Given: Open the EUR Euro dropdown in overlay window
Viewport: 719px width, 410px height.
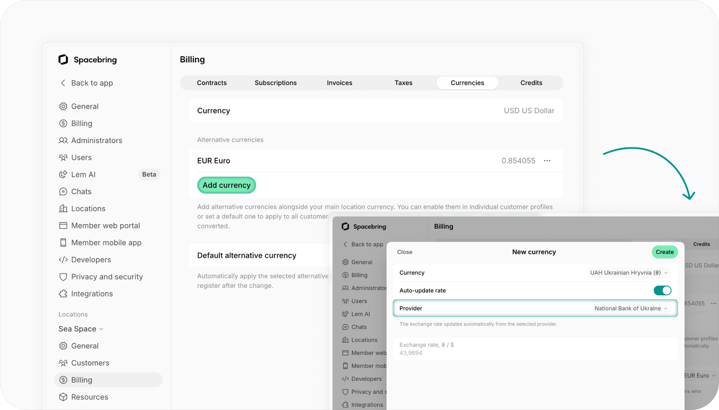Looking at the screenshot, I should tap(700, 376).
